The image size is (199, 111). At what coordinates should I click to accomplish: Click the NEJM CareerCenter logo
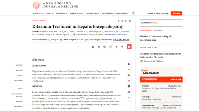(x=150, y=72)
